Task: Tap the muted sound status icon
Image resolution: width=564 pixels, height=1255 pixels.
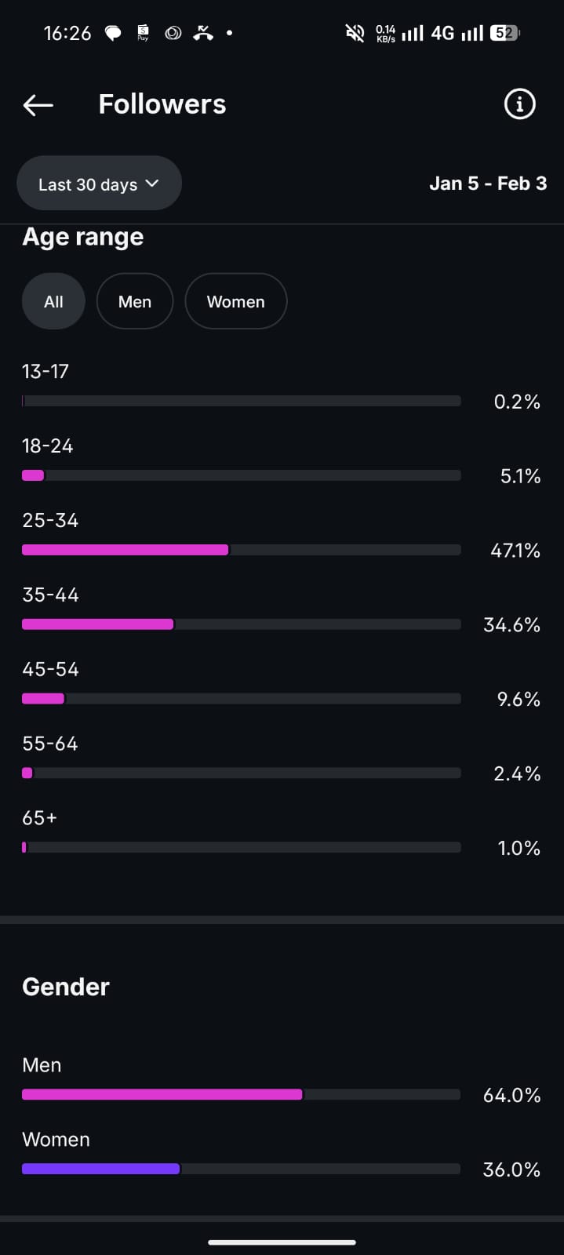Action: tap(355, 33)
